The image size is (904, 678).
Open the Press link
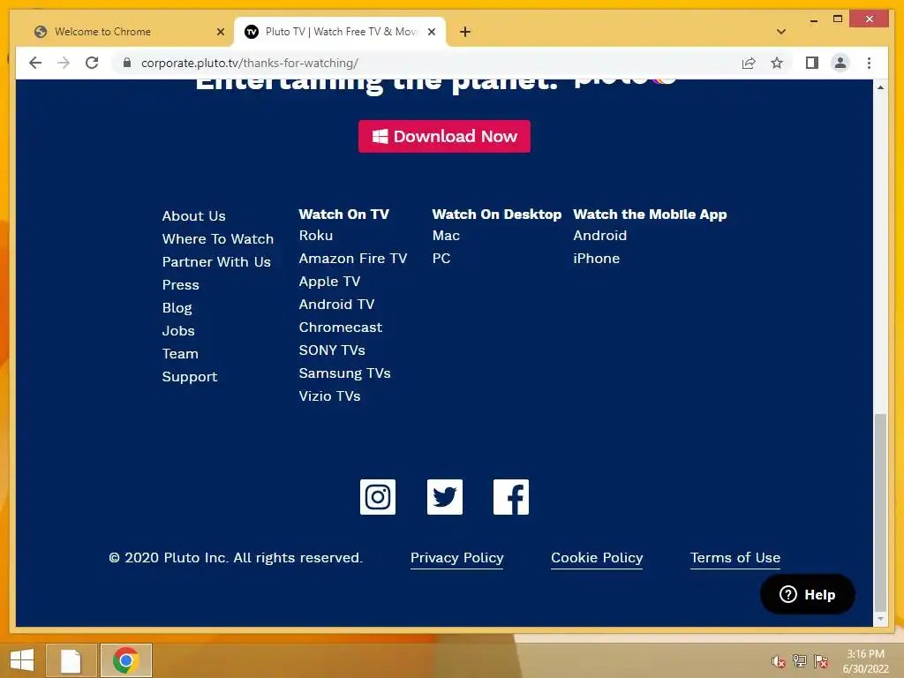[x=180, y=285]
